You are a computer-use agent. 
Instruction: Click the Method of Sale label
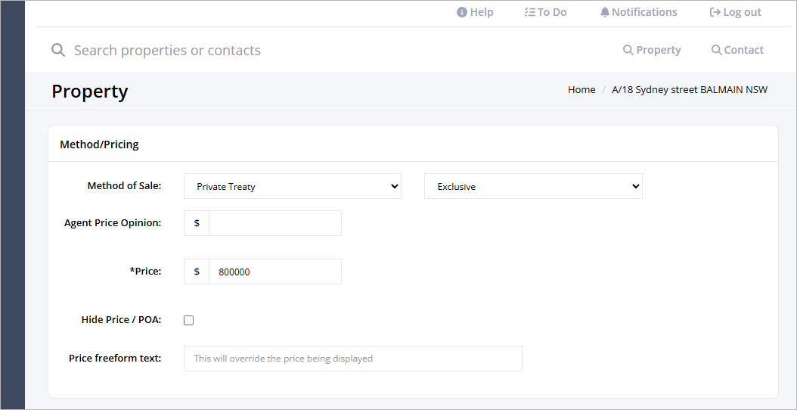(124, 185)
